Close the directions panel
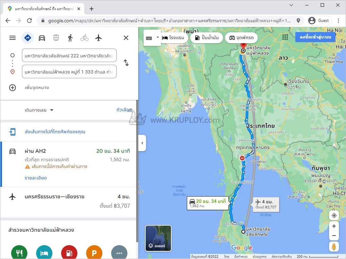The height and width of the screenshot is (259, 346). 126,38
